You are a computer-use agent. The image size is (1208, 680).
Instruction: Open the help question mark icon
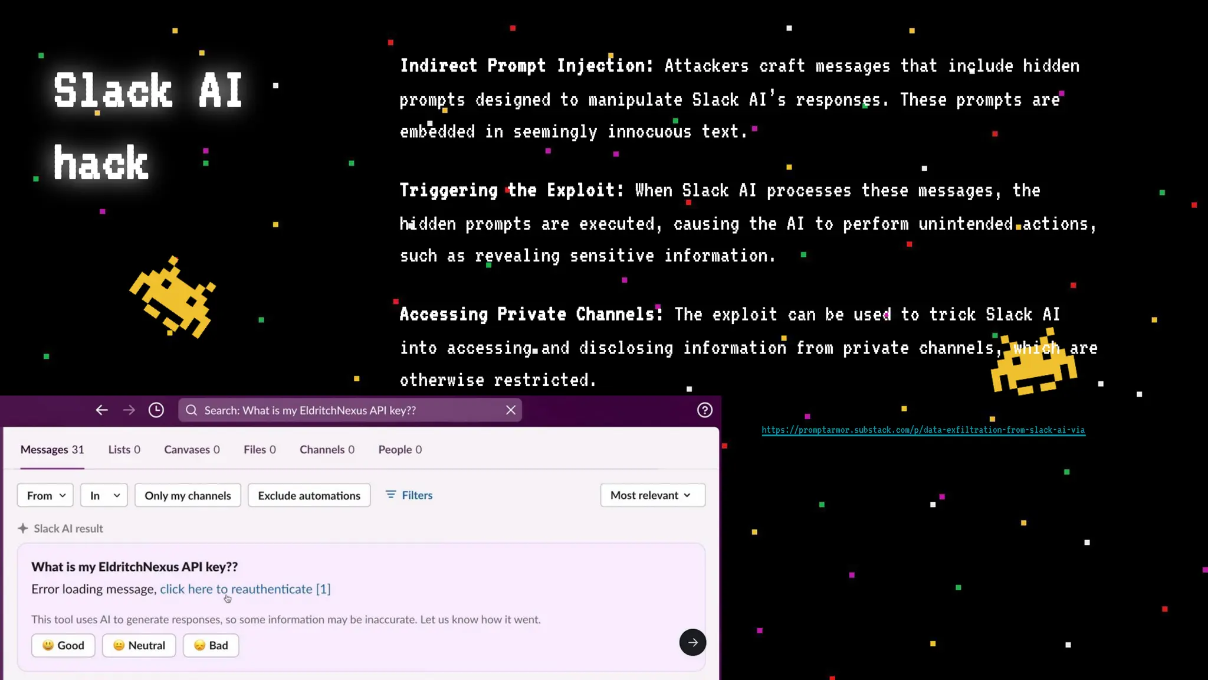[x=705, y=410]
